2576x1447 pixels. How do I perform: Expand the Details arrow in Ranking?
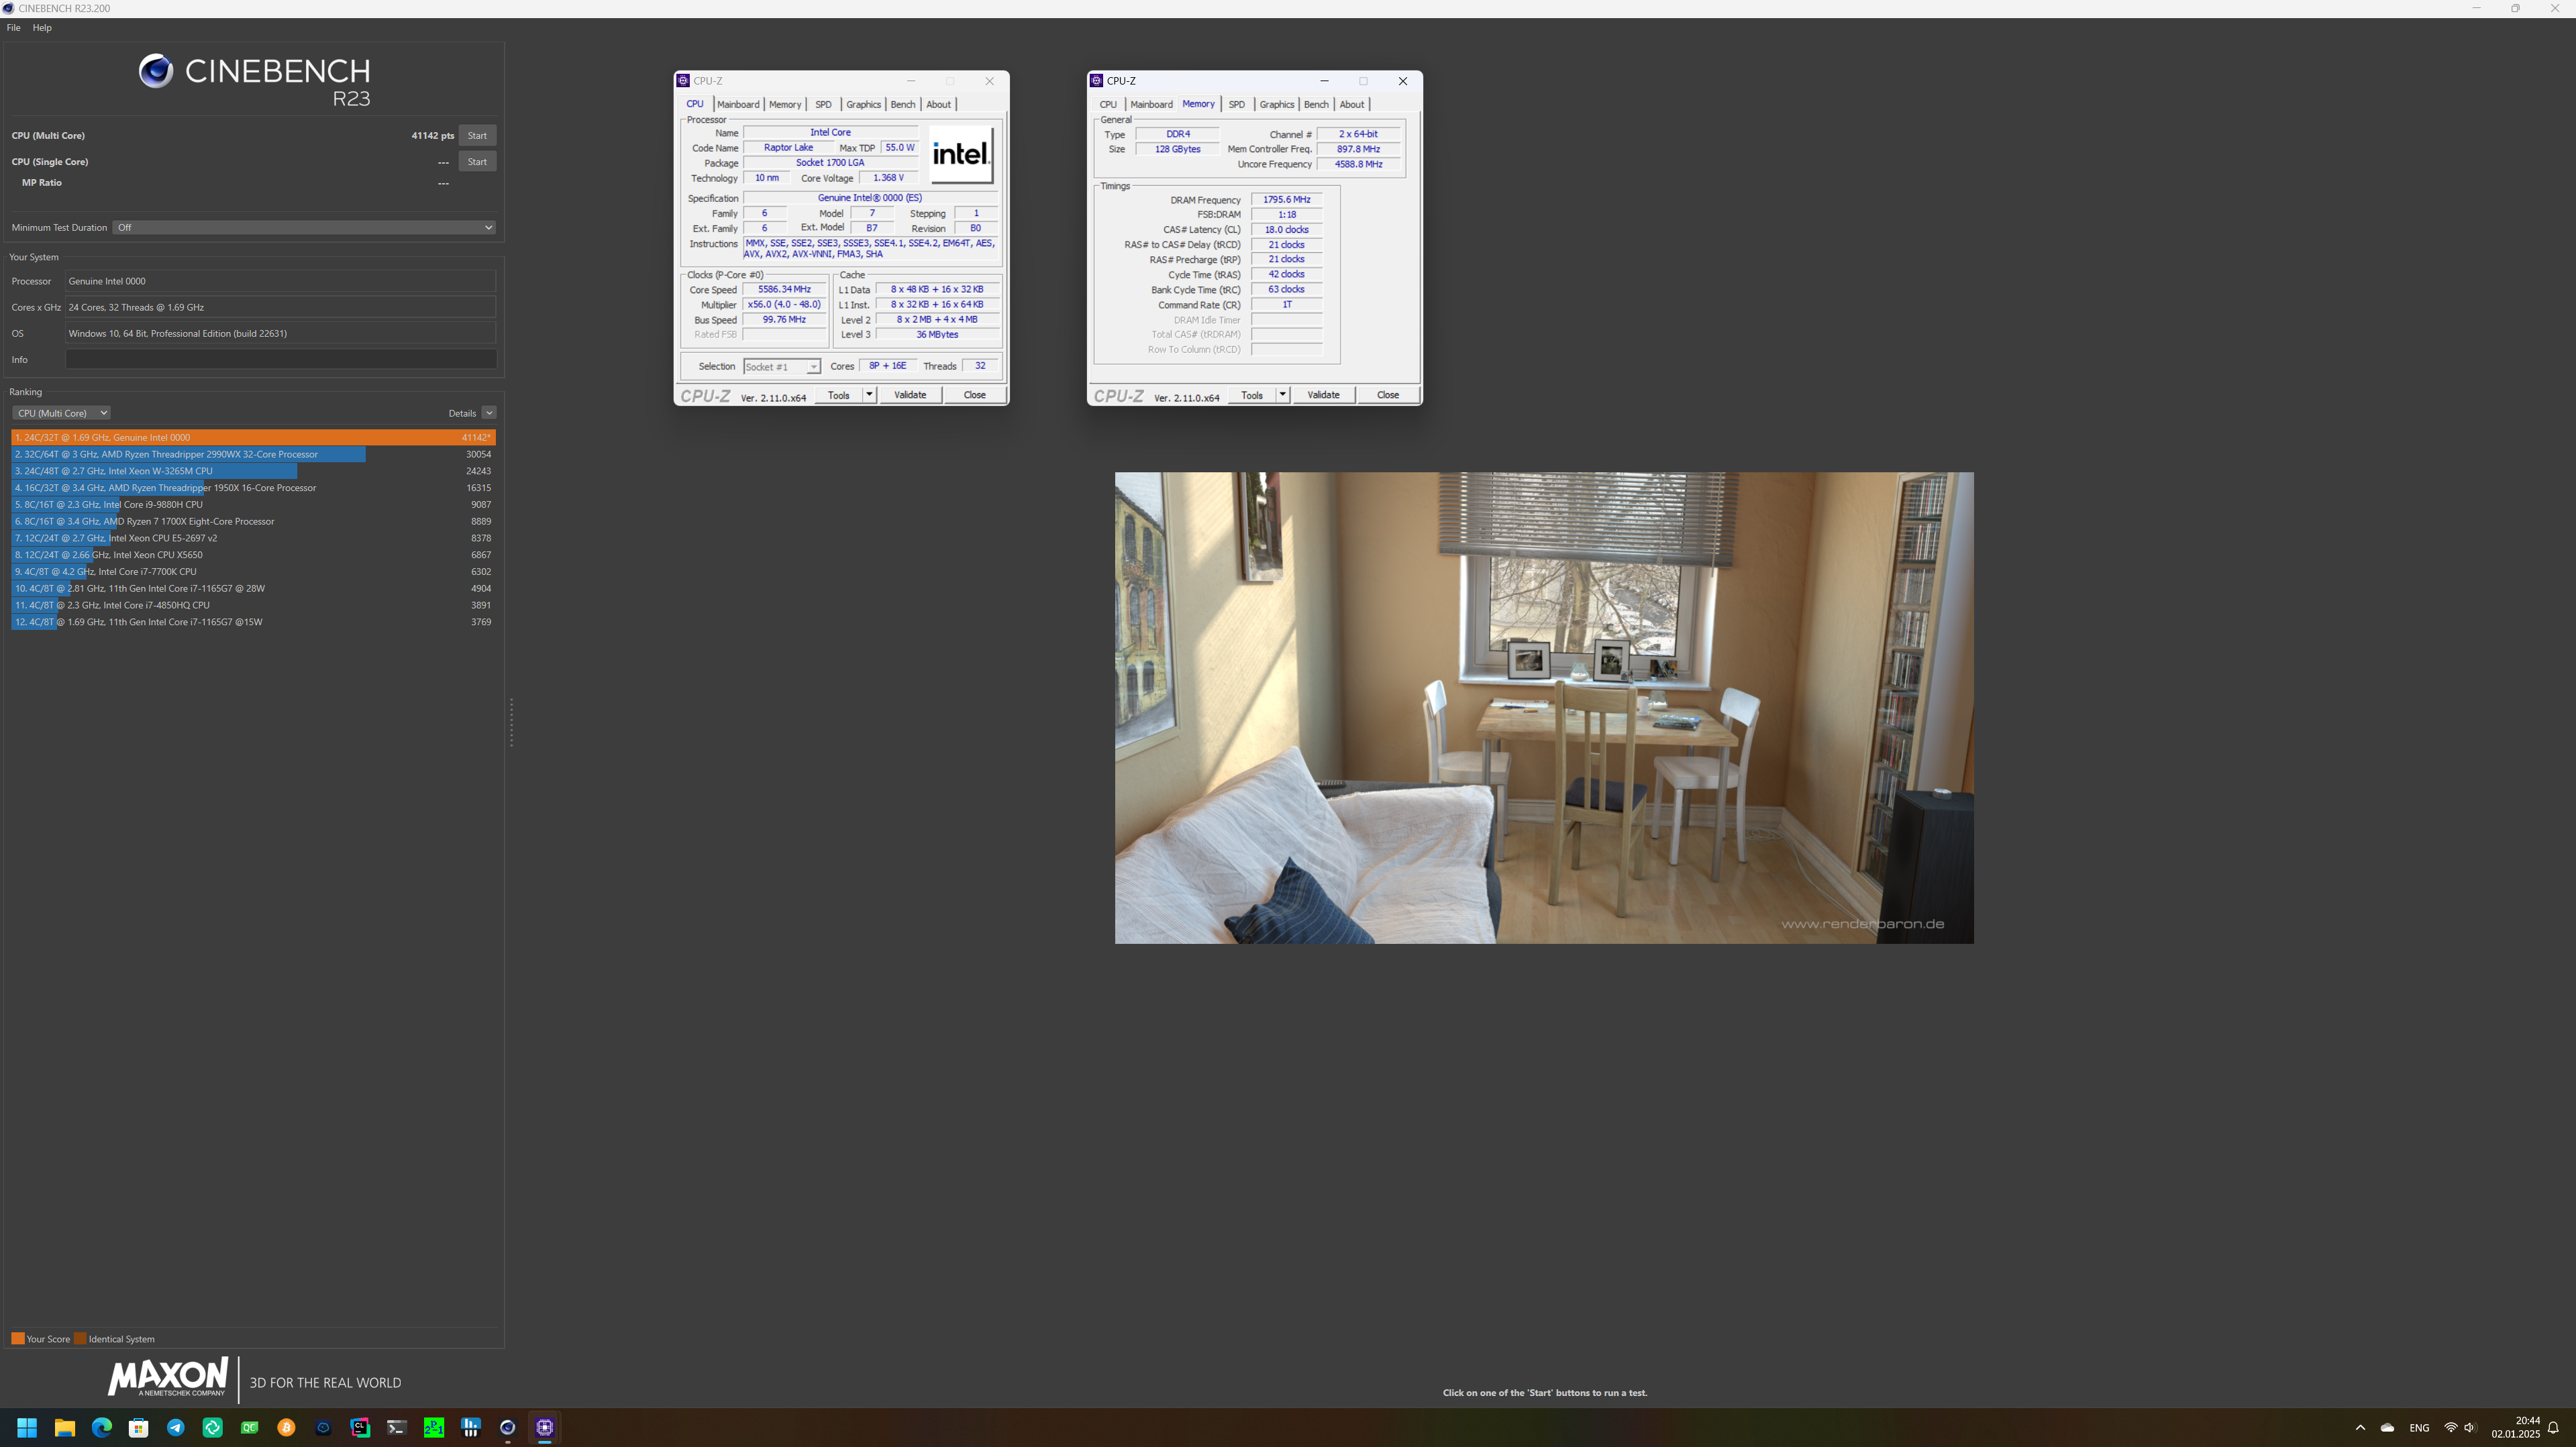tap(489, 413)
